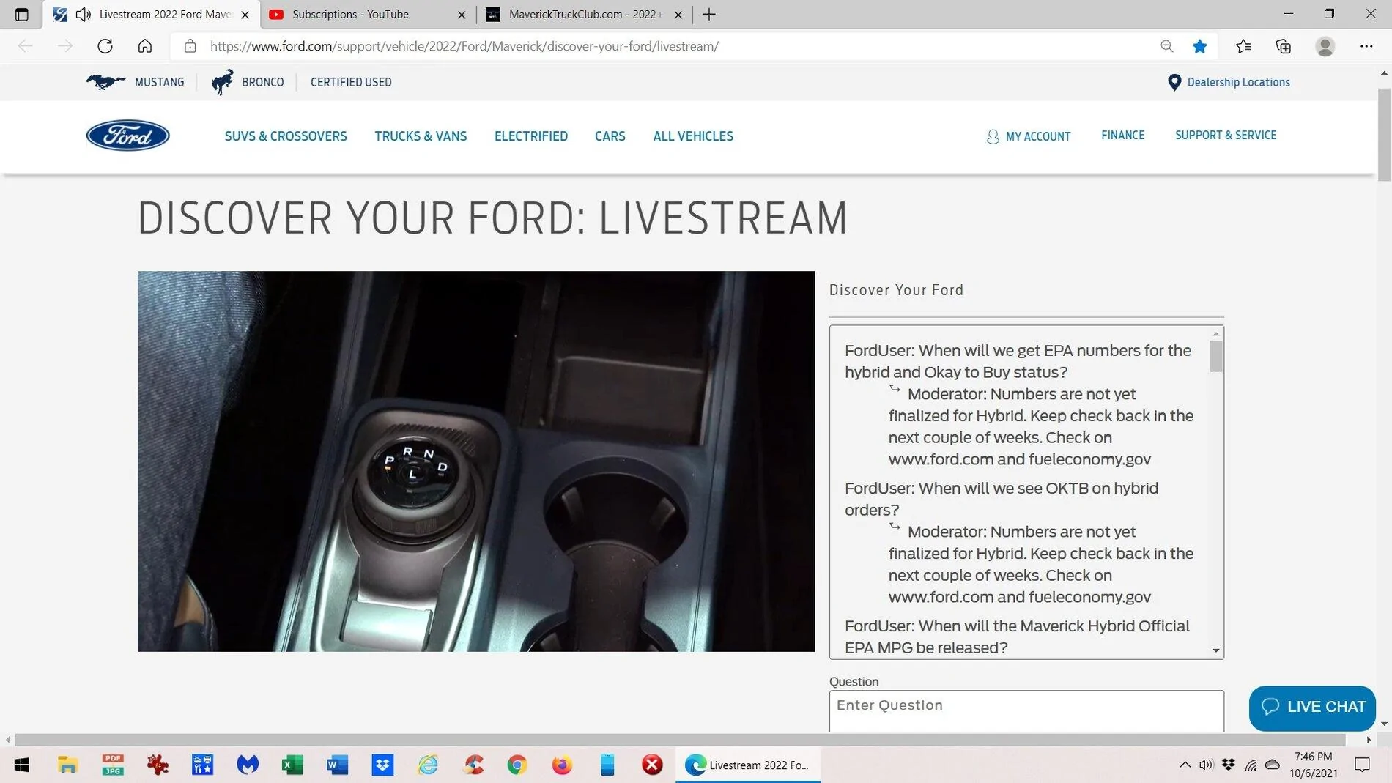The height and width of the screenshot is (783, 1392).
Task: Expand the All Vehicles menu
Action: pyautogui.click(x=693, y=136)
